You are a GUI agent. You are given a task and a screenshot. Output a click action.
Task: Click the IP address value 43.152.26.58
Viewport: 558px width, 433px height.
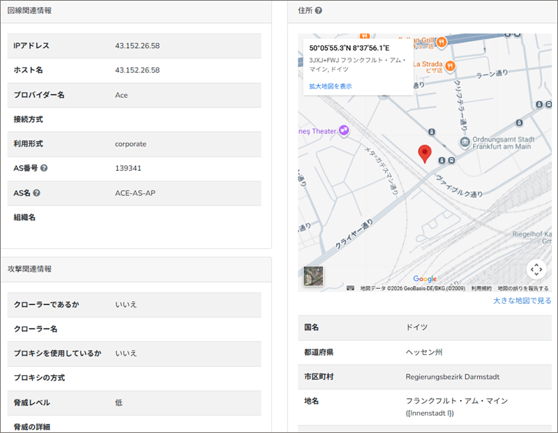coord(137,46)
